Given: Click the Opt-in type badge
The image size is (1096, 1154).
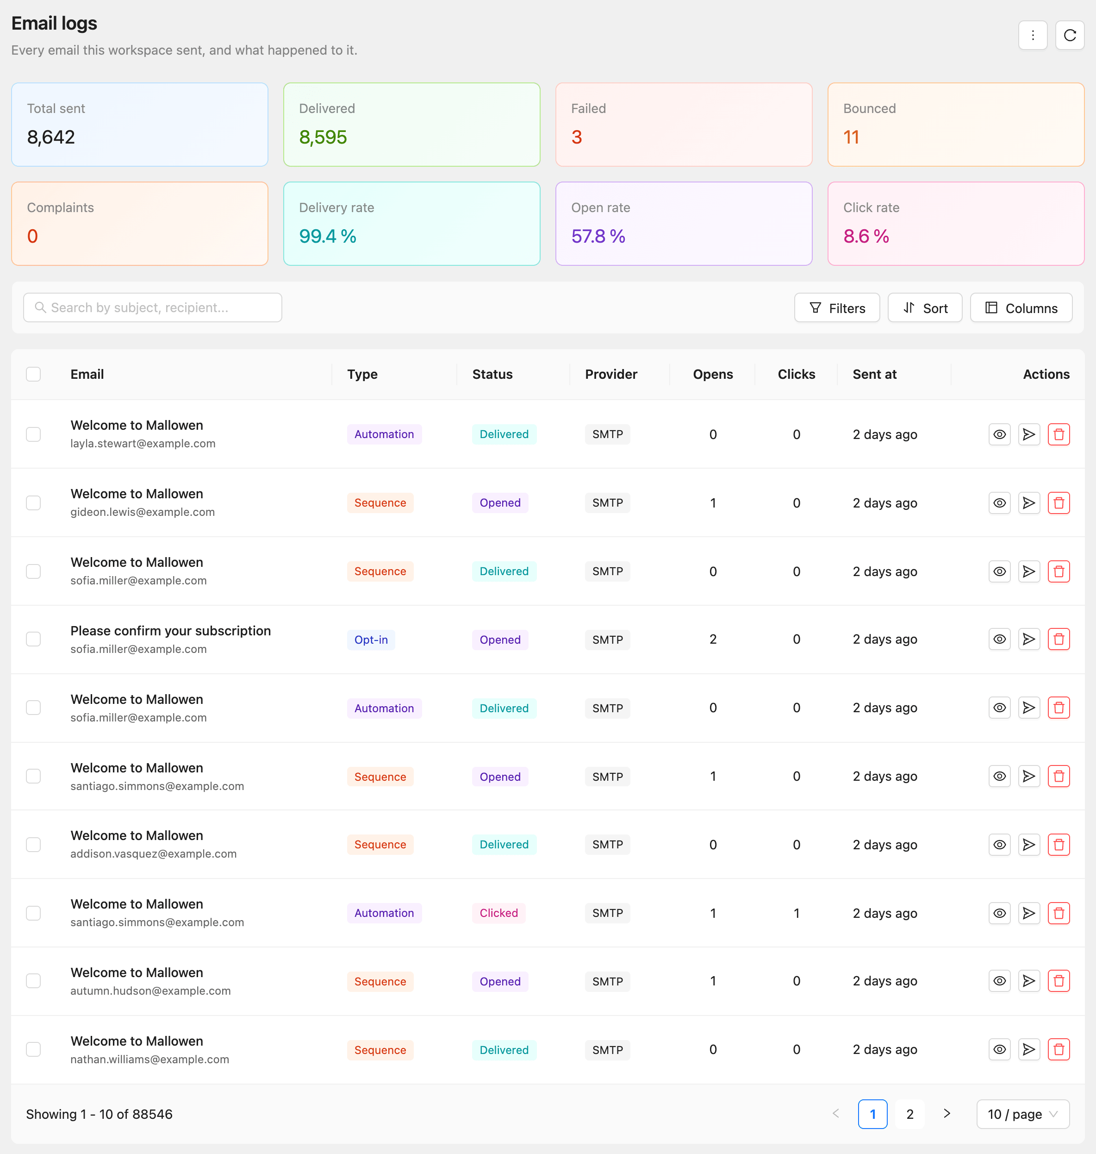Looking at the screenshot, I should tap(370, 639).
